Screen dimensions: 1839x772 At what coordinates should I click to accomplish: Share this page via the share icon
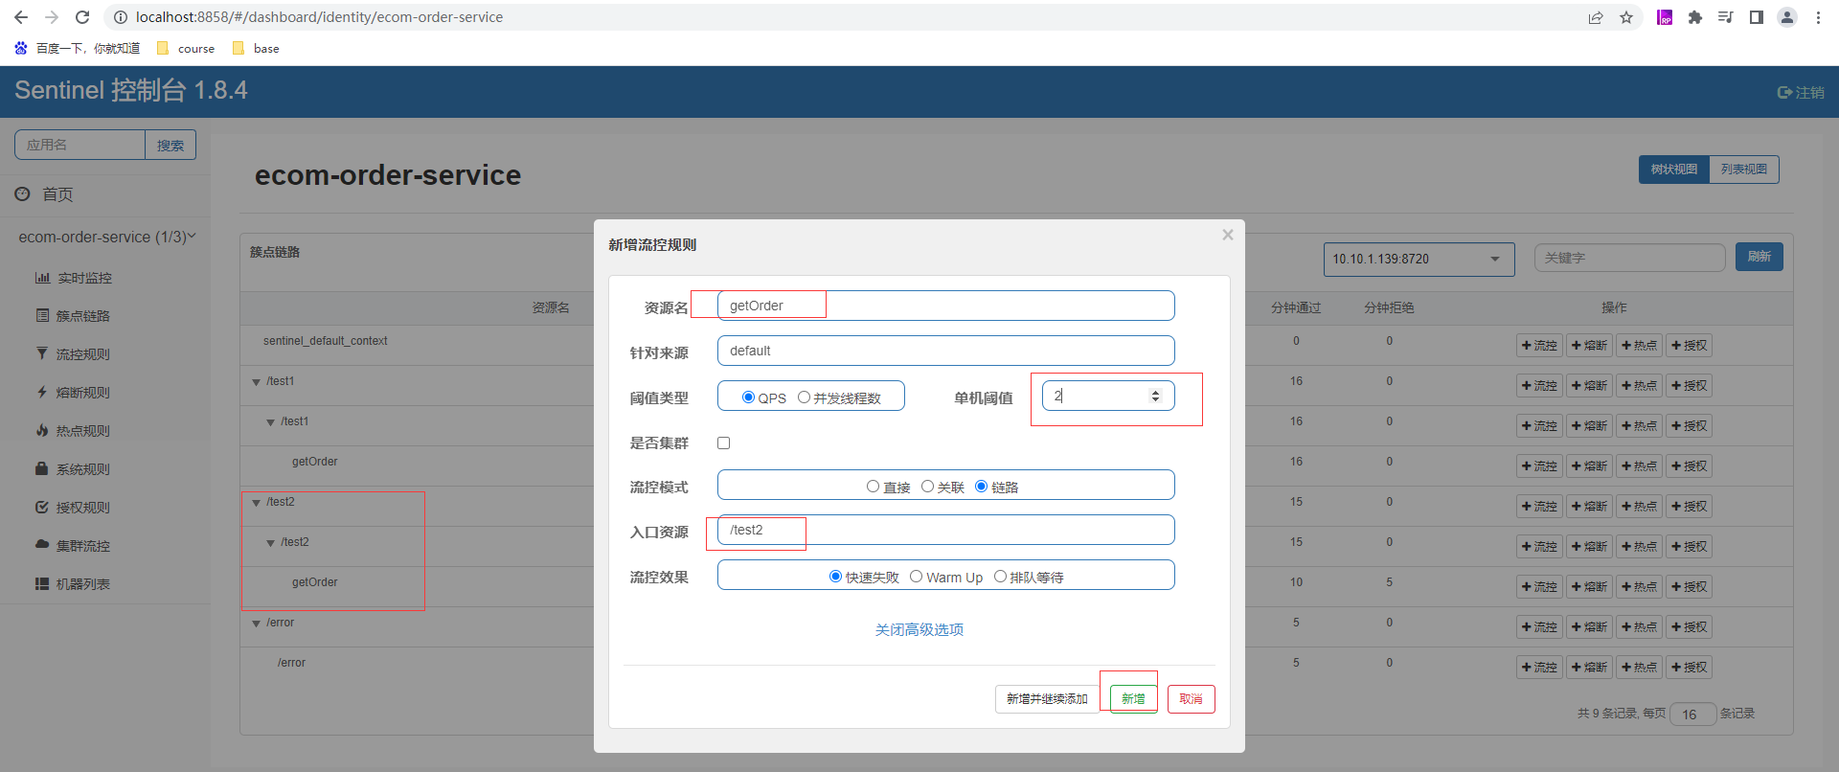1596,17
